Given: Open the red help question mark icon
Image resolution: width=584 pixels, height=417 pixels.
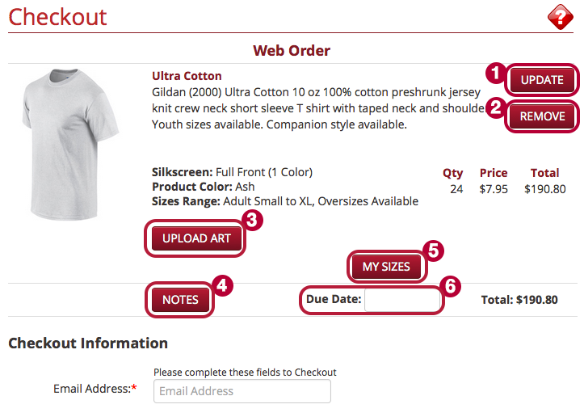Looking at the screenshot, I should [560, 17].
